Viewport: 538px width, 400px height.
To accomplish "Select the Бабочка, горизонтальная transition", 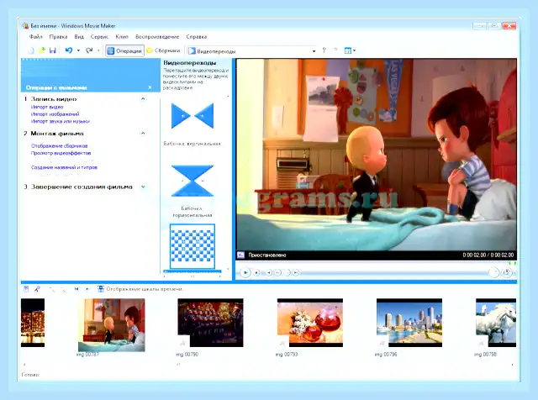I will pos(193,181).
